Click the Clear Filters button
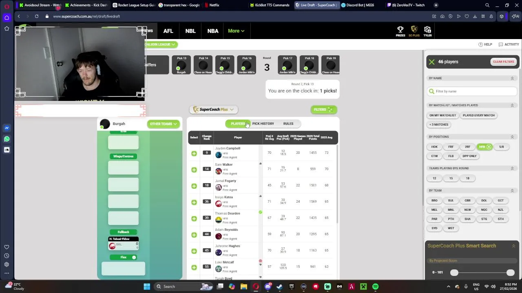 click(503, 62)
